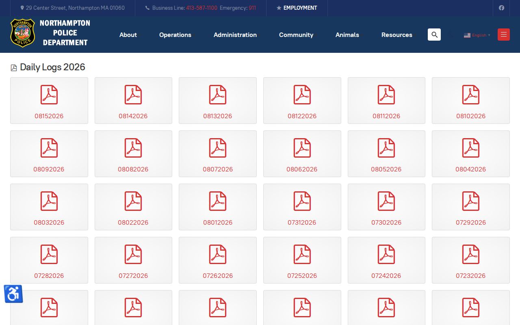Open the 08082026 log file label
The image size is (520, 325).
[133, 169]
